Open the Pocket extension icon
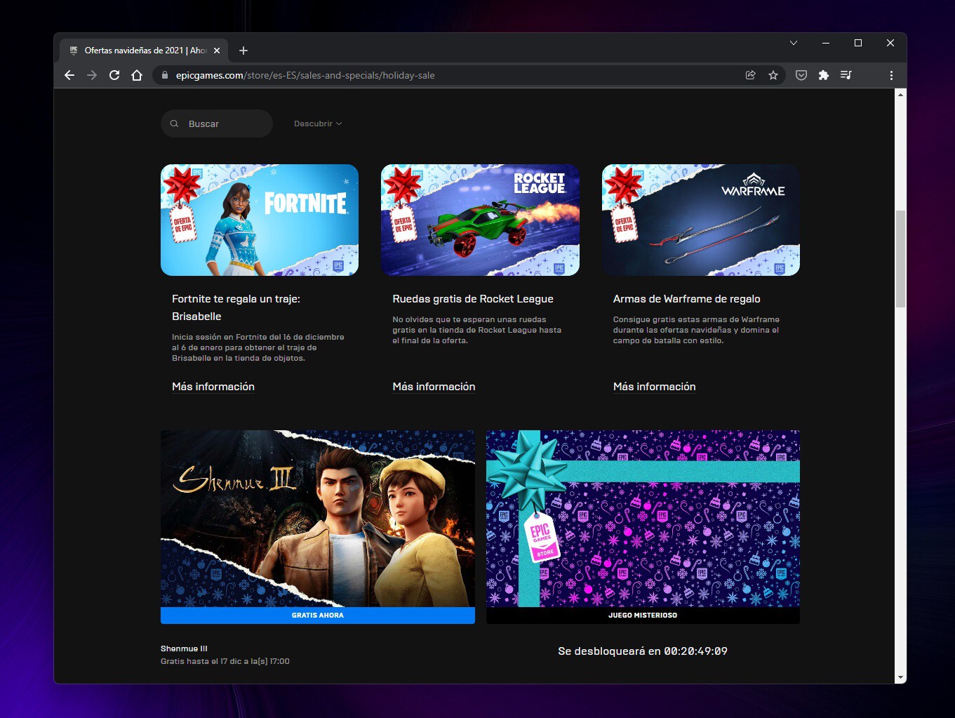The width and height of the screenshot is (955, 718). coord(801,75)
